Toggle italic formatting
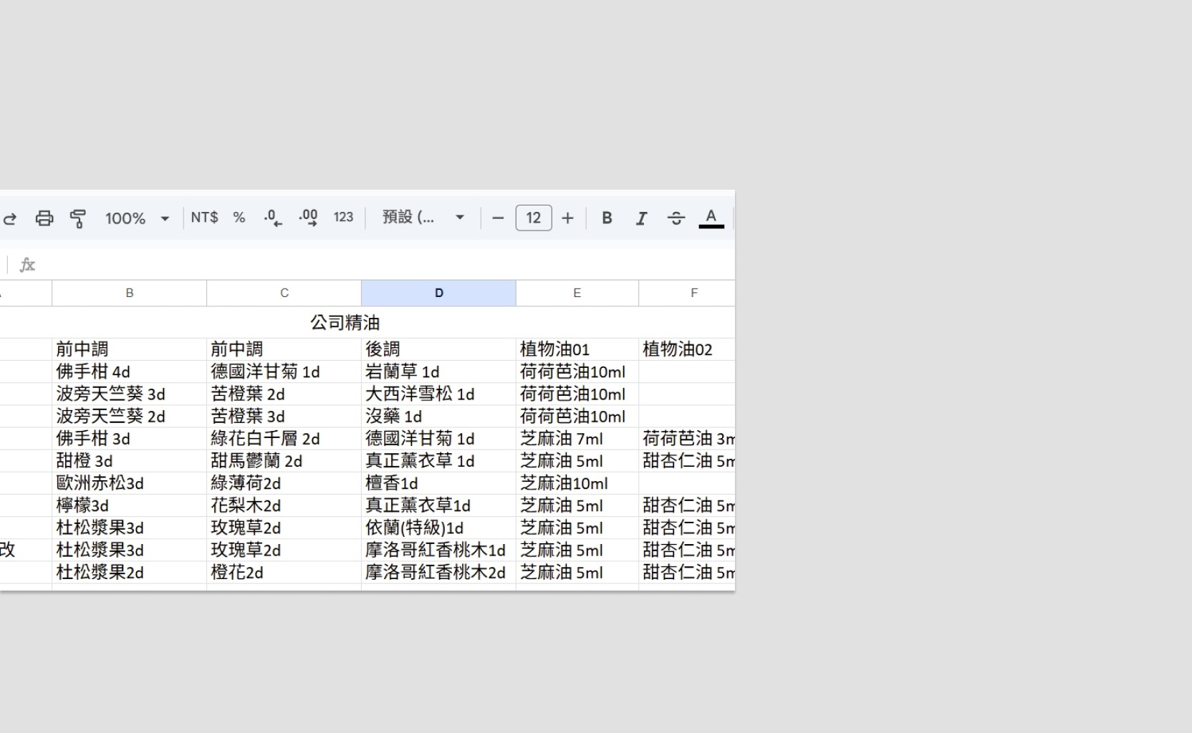The width and height of the screenshot is (1192, 733). (641, 218)
